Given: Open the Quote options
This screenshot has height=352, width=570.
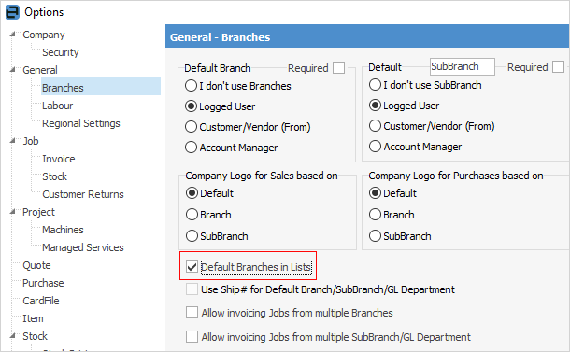Looking at the screenshot, I should click(36, 265).
